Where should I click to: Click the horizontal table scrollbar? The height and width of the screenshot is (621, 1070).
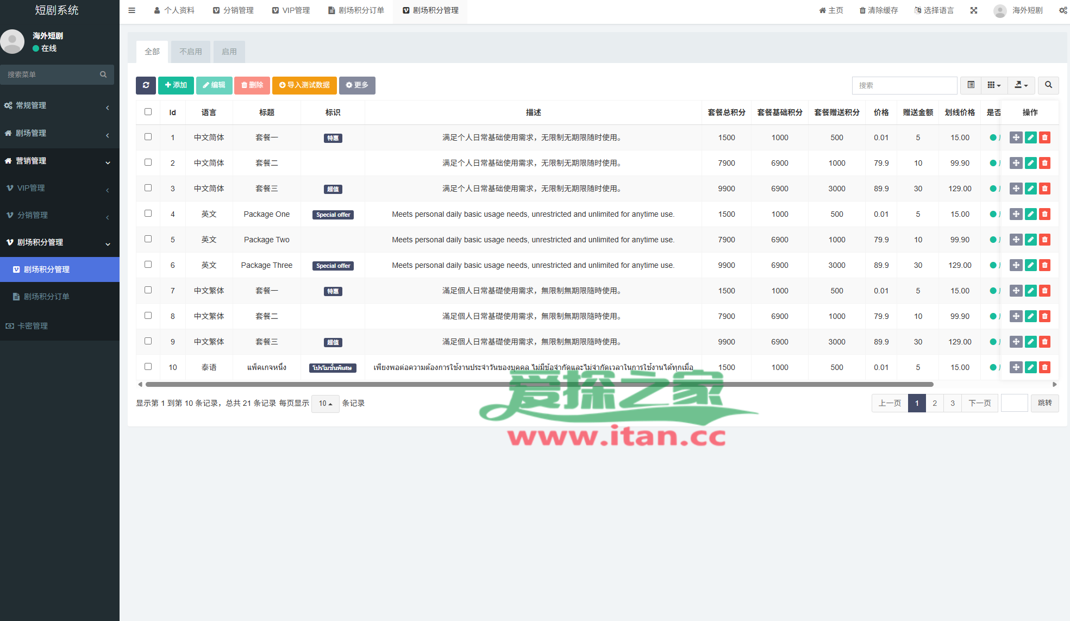pyautogui.click(x=539, y=385)
